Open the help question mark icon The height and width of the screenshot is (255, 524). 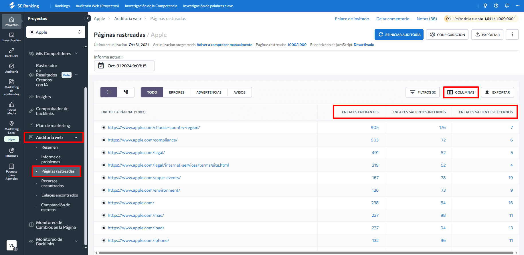click(x=496, y=6)
